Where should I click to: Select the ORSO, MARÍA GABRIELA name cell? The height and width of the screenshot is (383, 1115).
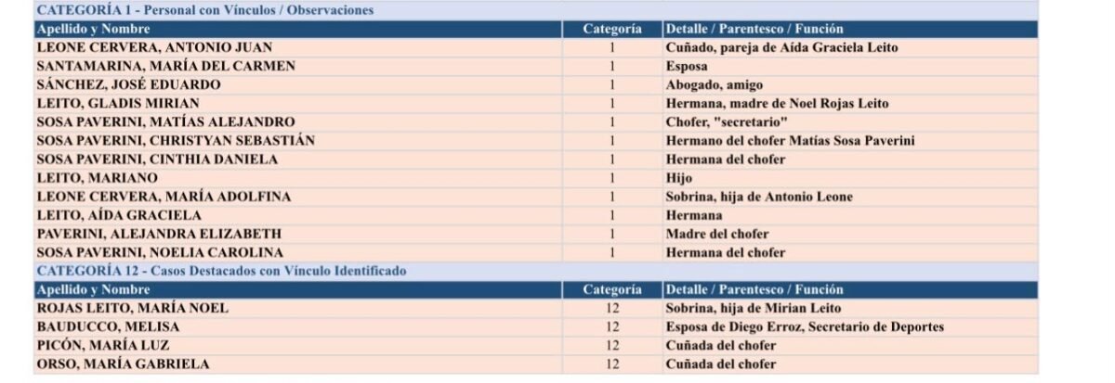click(x=297, y=364)
